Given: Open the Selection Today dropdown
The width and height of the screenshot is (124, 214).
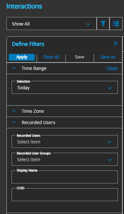Looking at the screenshot, I should [x=65, y=87].
